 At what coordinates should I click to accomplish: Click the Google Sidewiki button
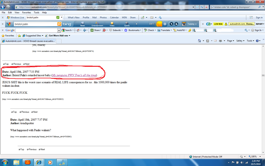click(116, 30)
